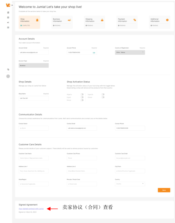The image size is (175, 223).
Task: Click the orange Save button
Action: click(x=164, y=190)
